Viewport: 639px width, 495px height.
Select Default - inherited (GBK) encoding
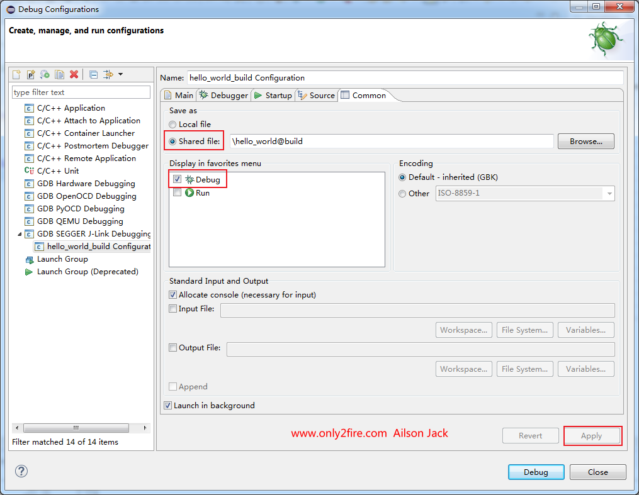[402, 177]
